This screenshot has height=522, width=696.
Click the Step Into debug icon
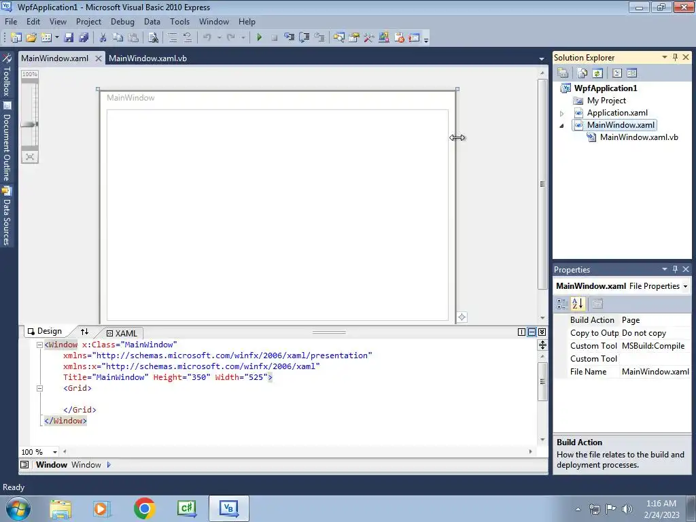point(290,38)
